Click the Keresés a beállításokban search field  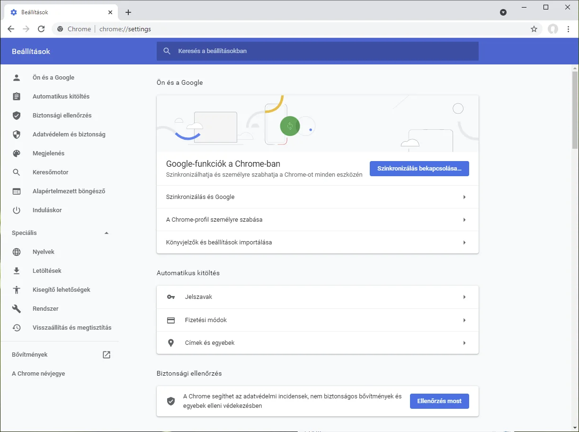318,51
